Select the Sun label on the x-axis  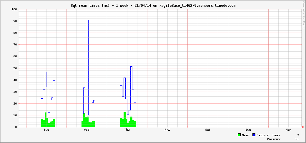point(248,129)
